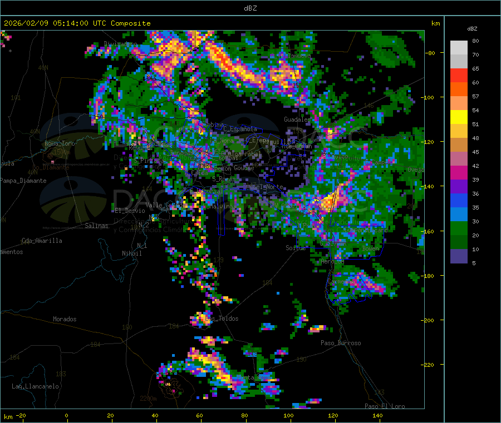The image size is (501, 423).
Task: Pick the purple 36-39 dBZ legend swatch
Action: click(x=459, y=186)
